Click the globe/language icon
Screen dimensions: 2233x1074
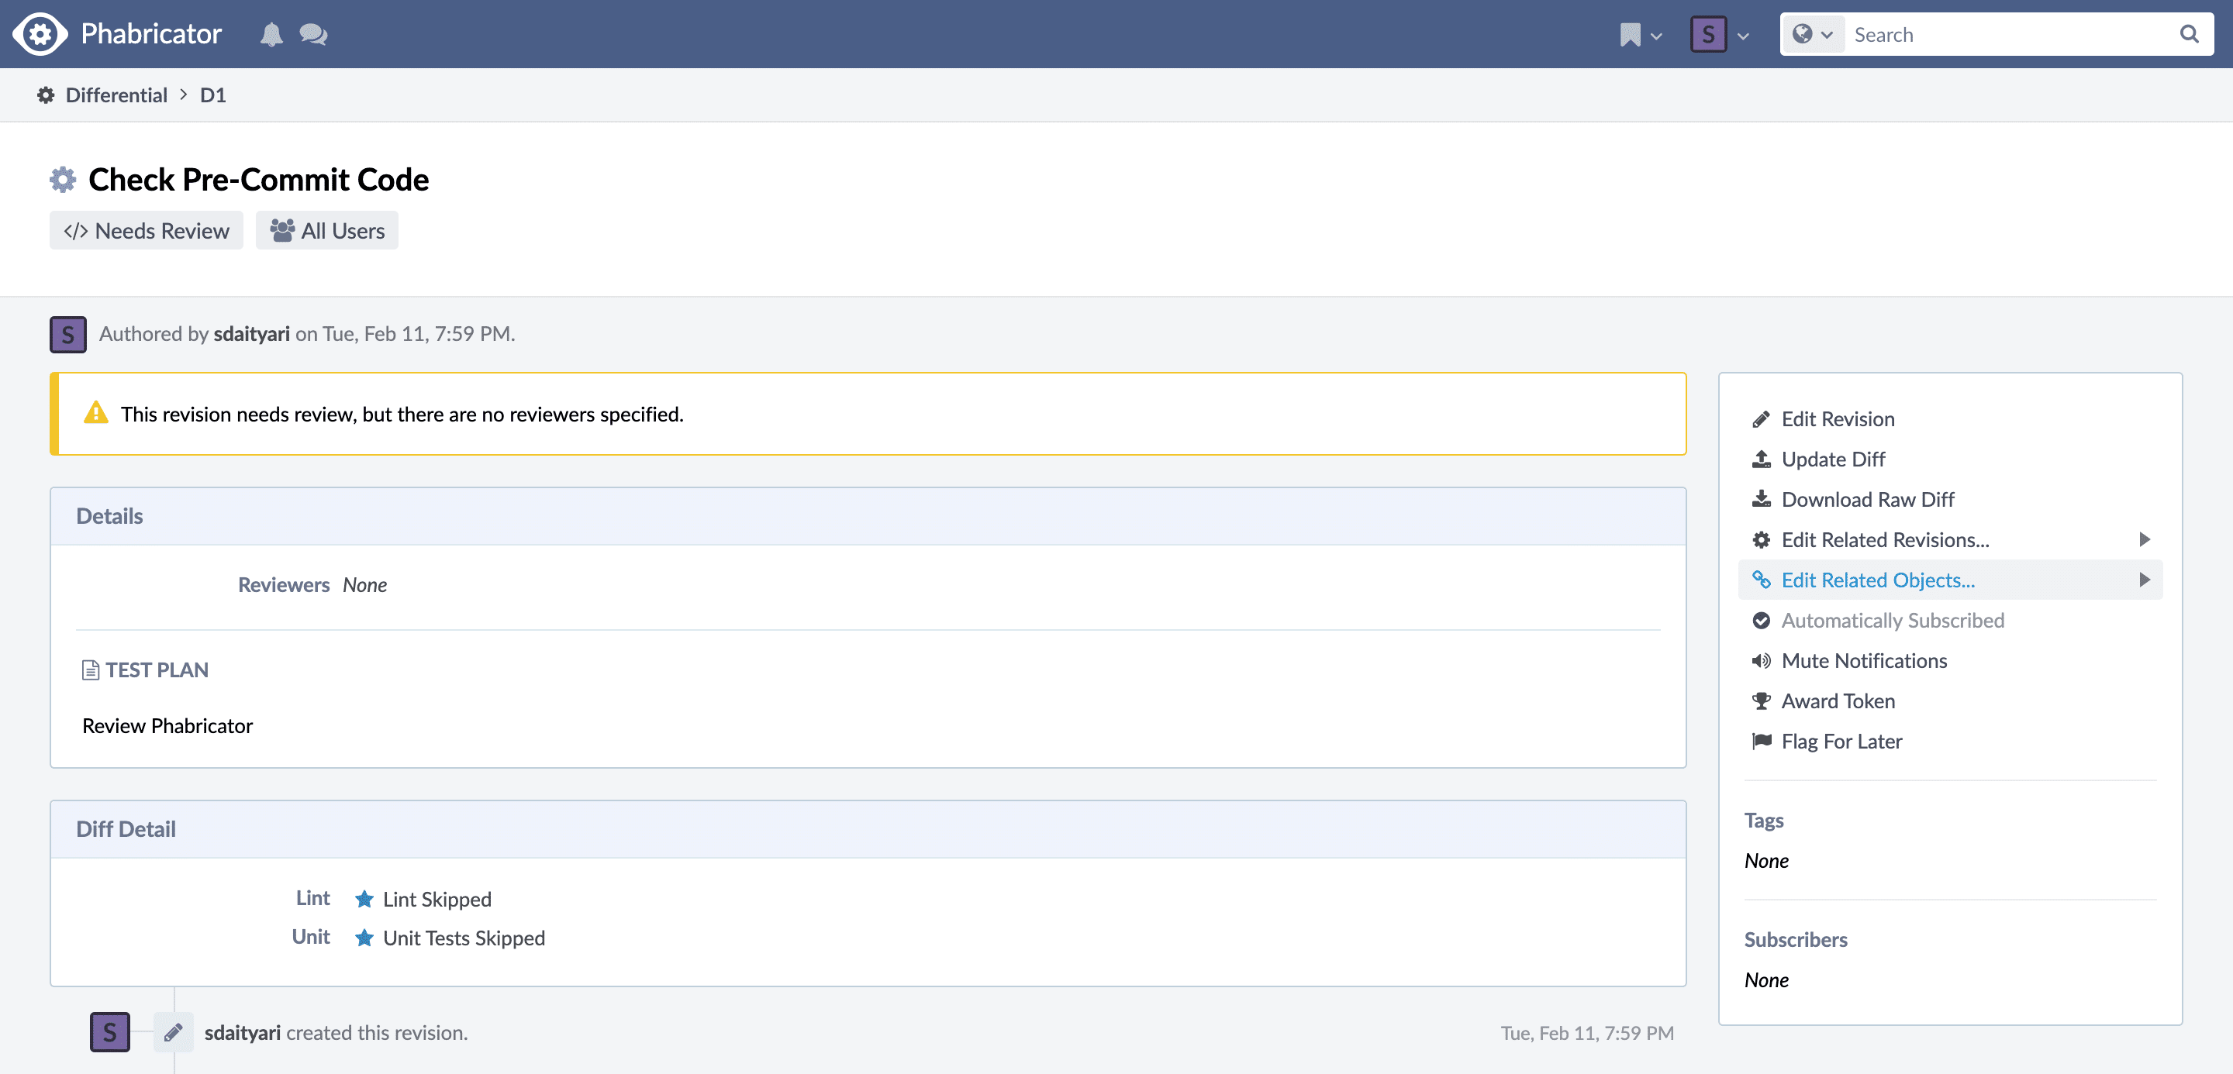(1804, 34)
